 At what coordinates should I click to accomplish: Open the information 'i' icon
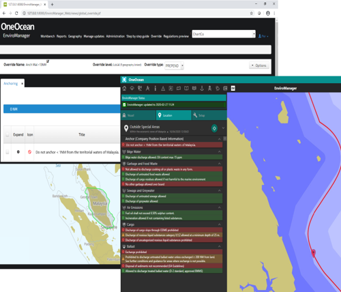(x=155, y=88)
